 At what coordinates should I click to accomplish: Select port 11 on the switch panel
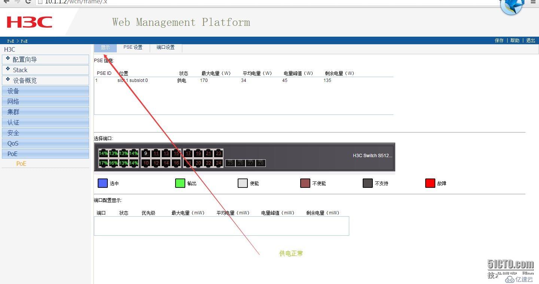coord(156,153)
